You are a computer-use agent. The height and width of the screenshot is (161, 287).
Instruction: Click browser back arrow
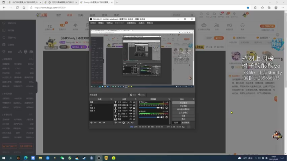(4, 8)
